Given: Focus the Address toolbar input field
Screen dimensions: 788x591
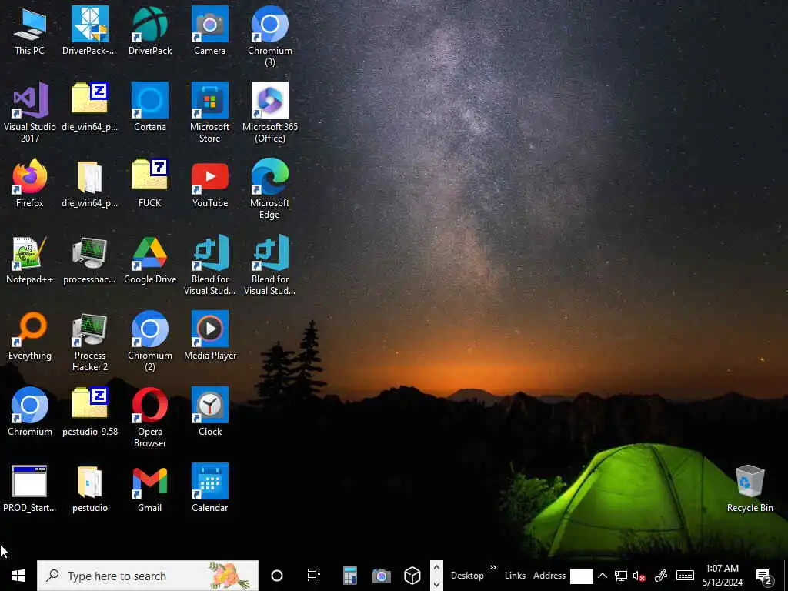Looking at the screenshot, I should 582,576.
